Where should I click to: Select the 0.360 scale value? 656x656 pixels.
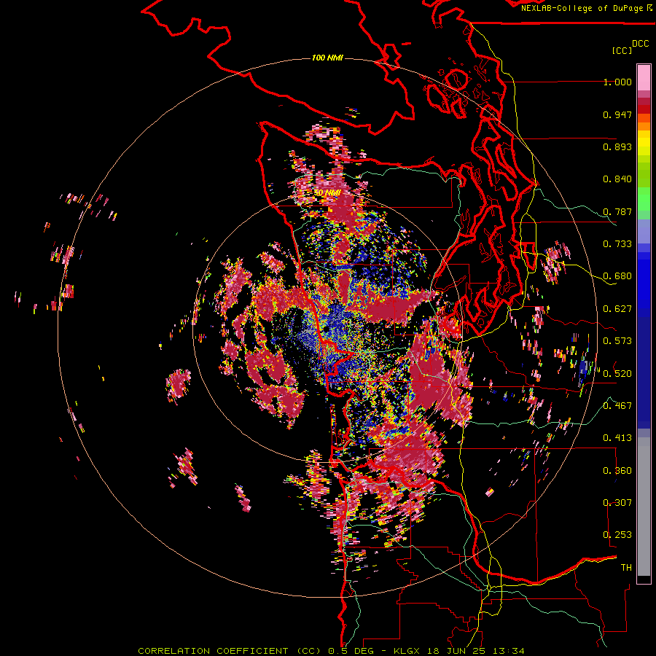[617, 471]
